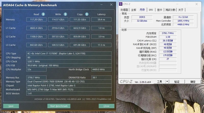The width and height of the screenshot is (204, 113).
Task: Open the 测试分数 tab in CPU-Z
Action: [170, 10]
